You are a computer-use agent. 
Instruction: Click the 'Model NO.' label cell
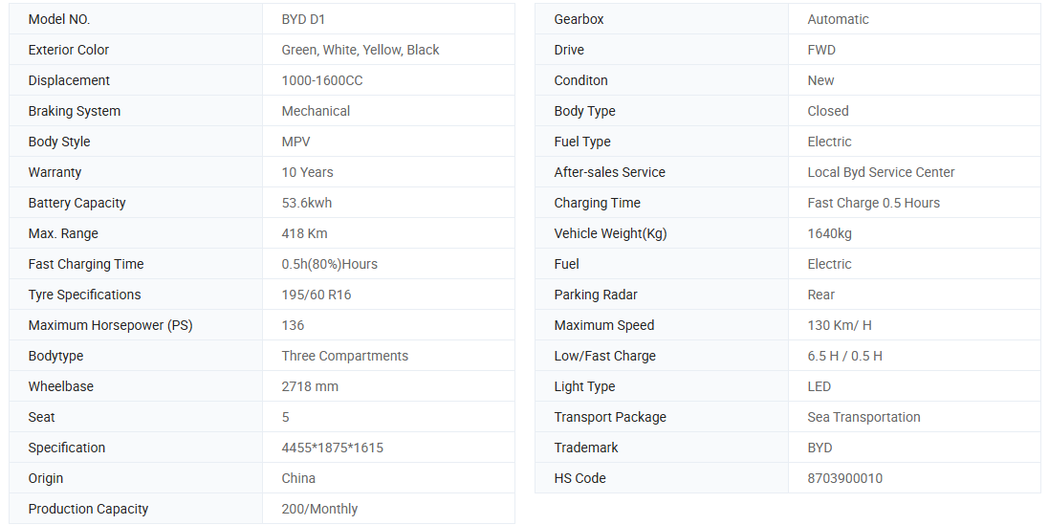point(59,19)
